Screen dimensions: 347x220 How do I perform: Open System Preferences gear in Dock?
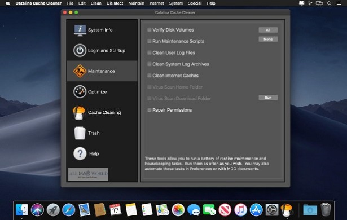[272, 210]
